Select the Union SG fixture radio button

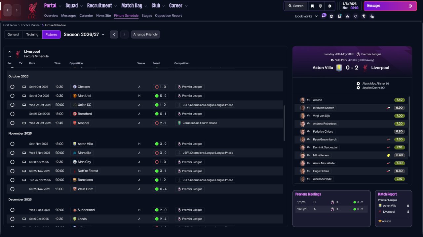(x=12, y=105)
